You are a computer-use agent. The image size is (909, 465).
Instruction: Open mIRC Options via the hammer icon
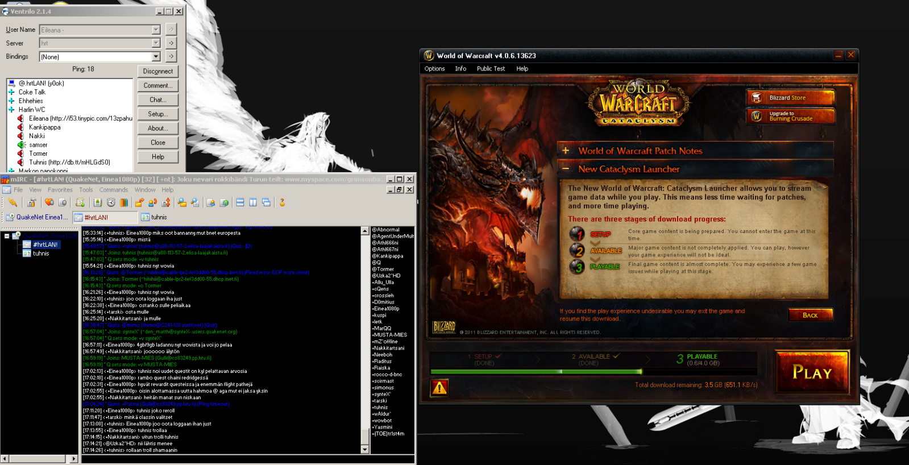pos(31,202)
